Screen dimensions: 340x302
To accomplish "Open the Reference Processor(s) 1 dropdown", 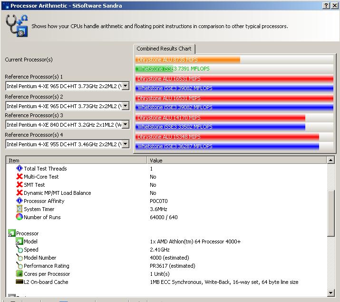I will point(126,86).
